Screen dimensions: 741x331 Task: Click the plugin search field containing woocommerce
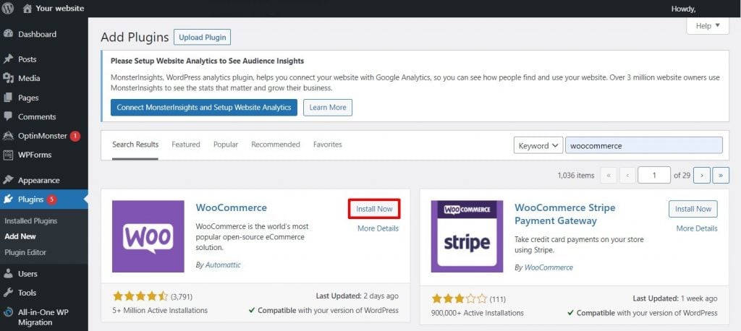point(643,145)
